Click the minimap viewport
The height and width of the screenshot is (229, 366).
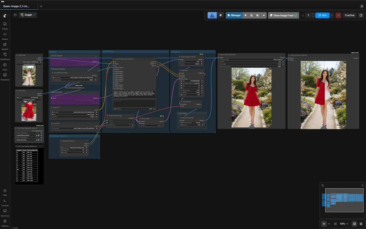coord(344,200)
